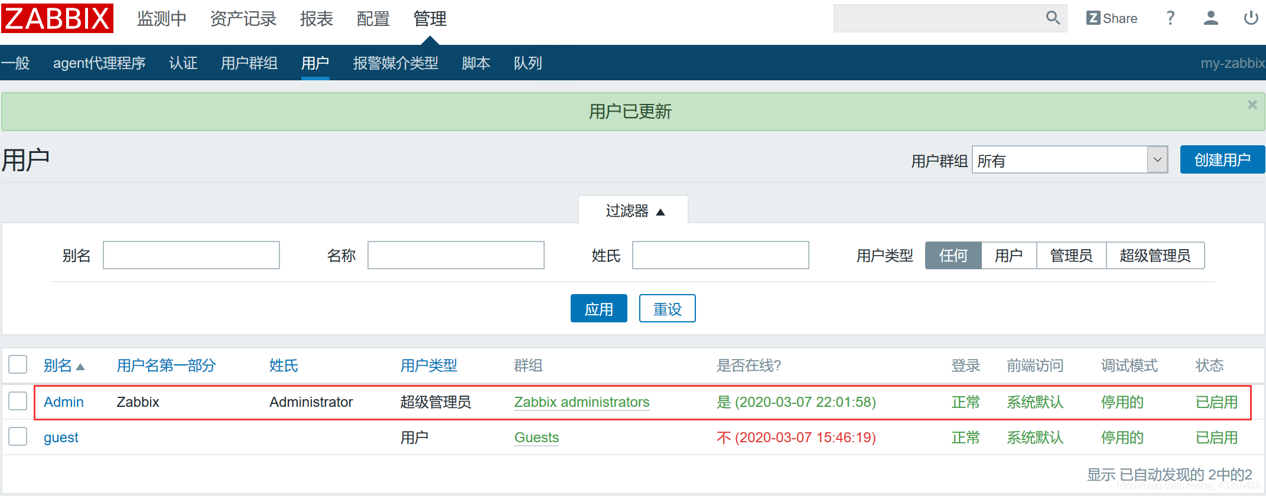Select 管理员 user type filter
The height and width of the screenshot is (496, 1266).
(1072, 255)
